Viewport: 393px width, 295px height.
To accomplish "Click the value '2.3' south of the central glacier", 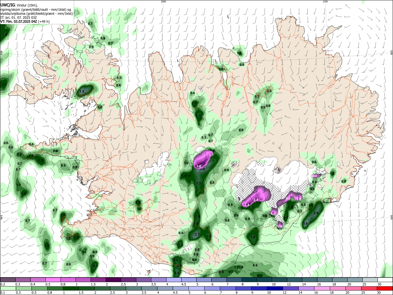I will pyautogui.click(x=198, y=183).
